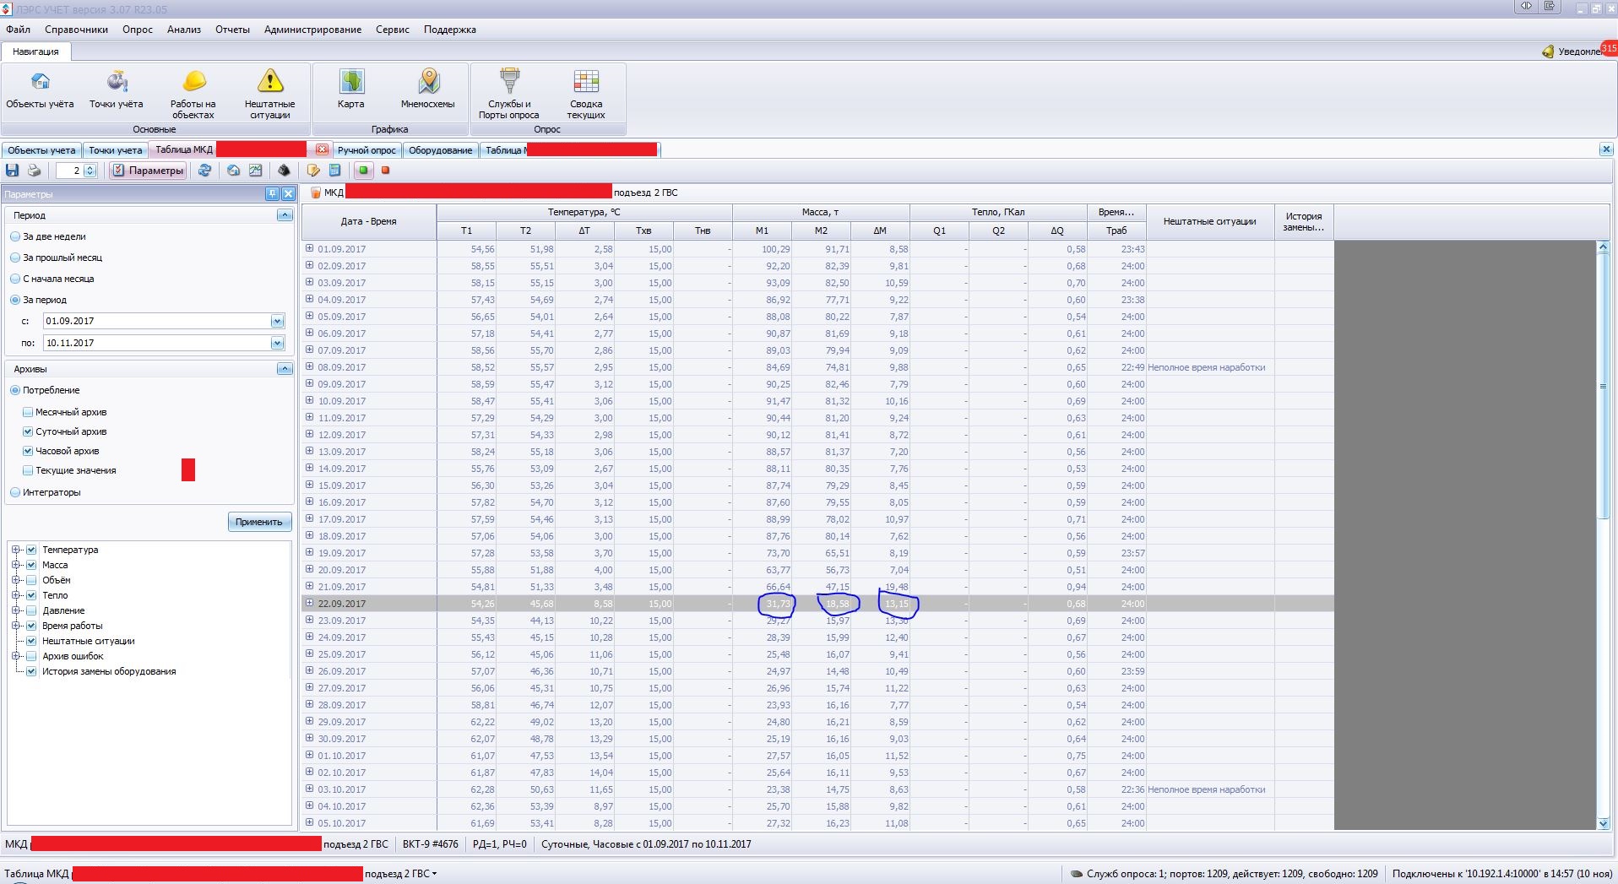Open Работы на объектах hard-hat icon
This screenshot has height=884, width=1618.
193,93
